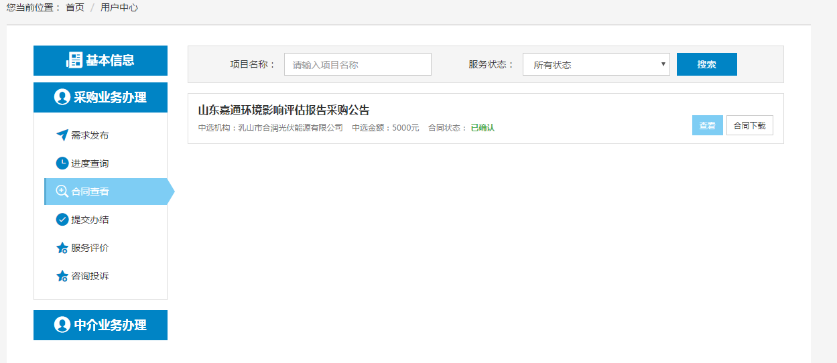The image size is (837, 363).
Task: Open the 服务状态 status dropdown
Action: (x=596, y=65)
